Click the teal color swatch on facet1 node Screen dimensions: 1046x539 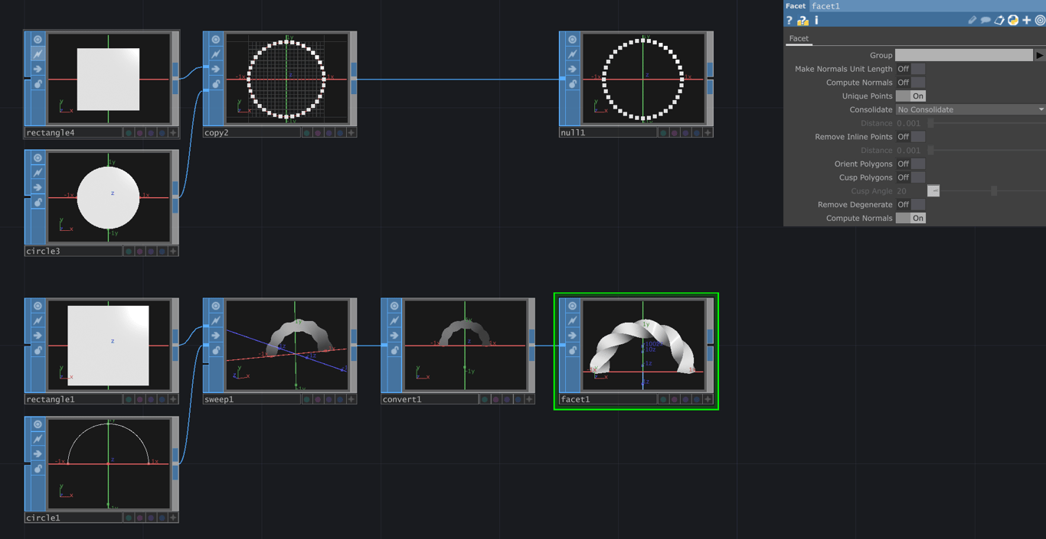click(663, 398)
